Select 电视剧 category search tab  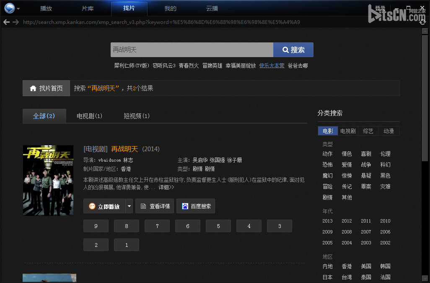click(348, 131)
